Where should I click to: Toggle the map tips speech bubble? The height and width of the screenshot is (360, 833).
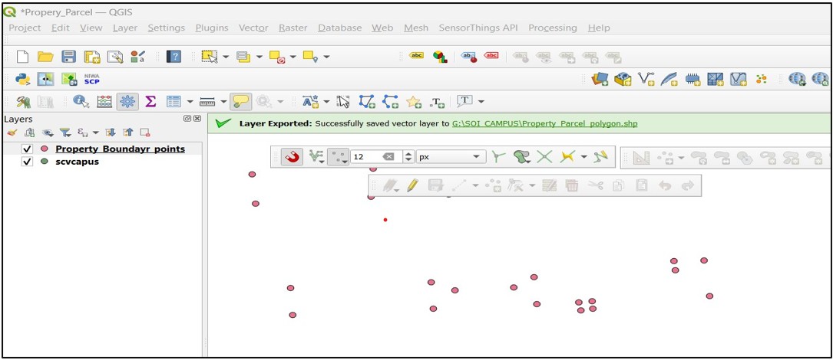pyautogui.click(x=241, y=101)
